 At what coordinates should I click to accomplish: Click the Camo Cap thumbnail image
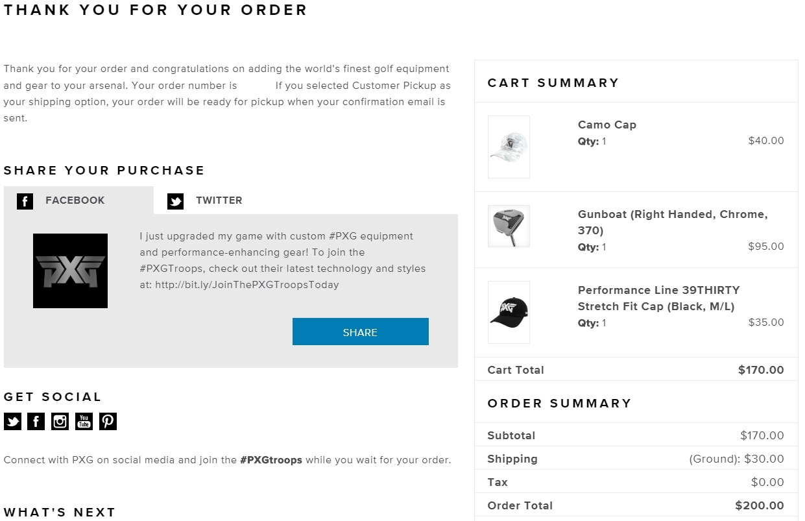509,147
